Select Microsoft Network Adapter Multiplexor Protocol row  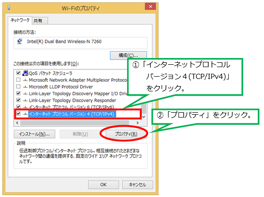pos(78,80)
